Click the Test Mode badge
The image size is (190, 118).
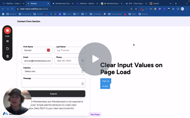coord(95,114)
